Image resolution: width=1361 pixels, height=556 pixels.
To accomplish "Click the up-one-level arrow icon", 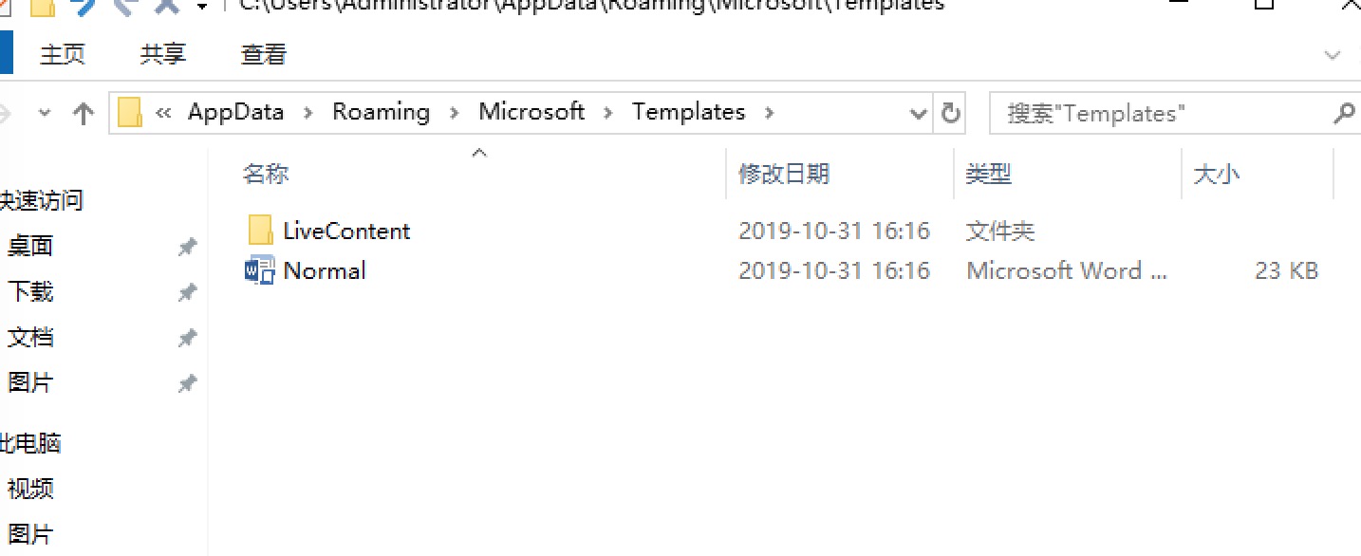I will (84, 114).
